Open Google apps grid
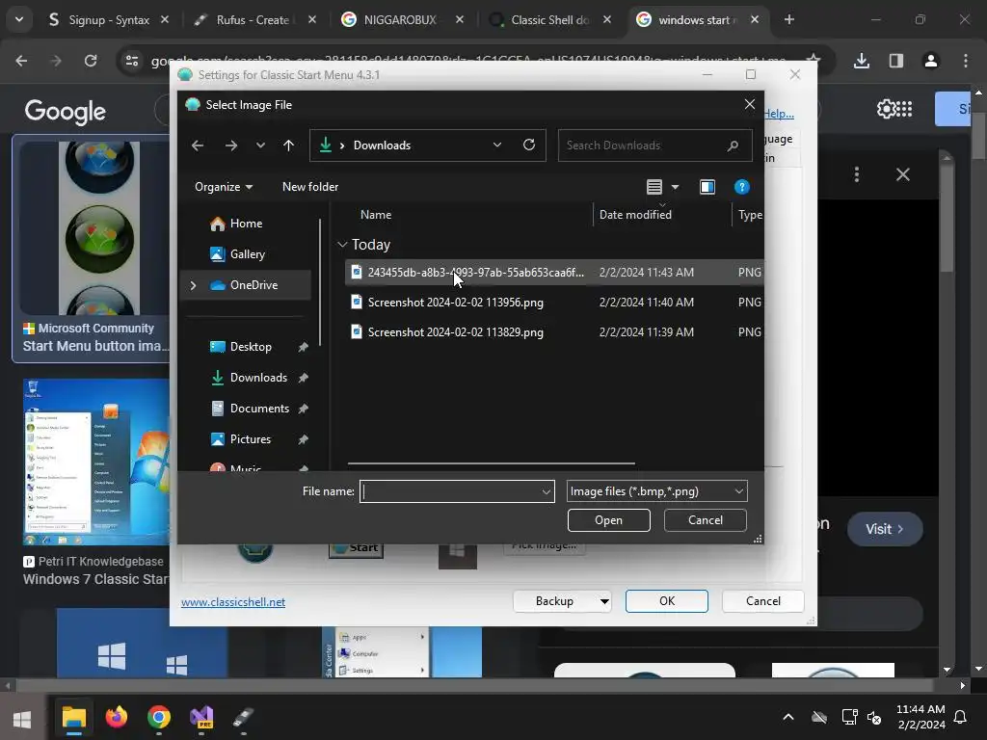The height and width of the screenshot is (740, 987). pos(904,109)
